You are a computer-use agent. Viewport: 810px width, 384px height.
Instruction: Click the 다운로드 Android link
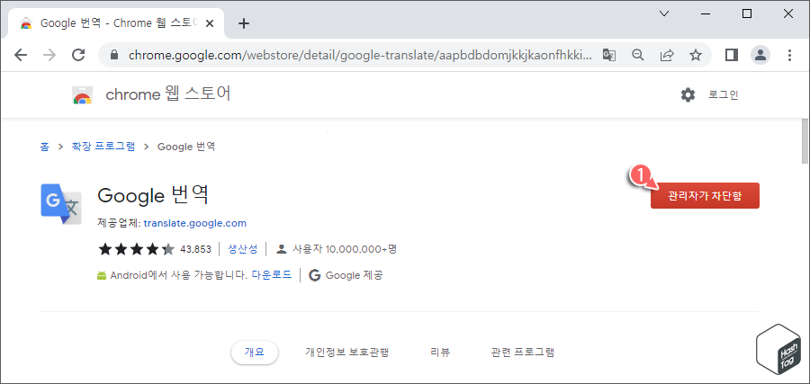click(271, 274)
